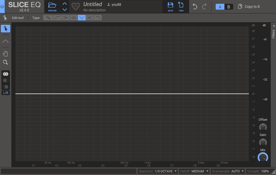Choose the low cut filter type

[57, 18]
